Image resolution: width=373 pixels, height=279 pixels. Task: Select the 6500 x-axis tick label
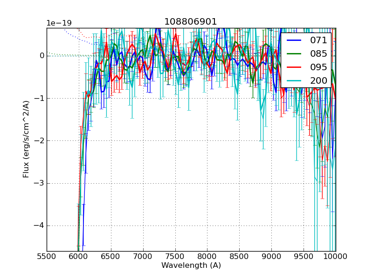click(111, 256)
